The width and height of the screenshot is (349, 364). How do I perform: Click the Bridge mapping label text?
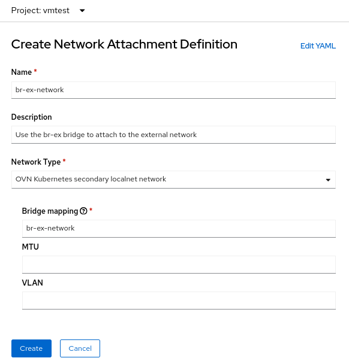pos(50,211)
